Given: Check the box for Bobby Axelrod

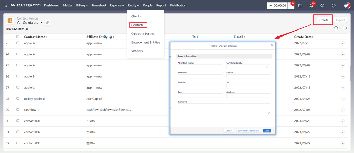Looking at the screenshot, I should pyautogui.click(x=18, y=99).
